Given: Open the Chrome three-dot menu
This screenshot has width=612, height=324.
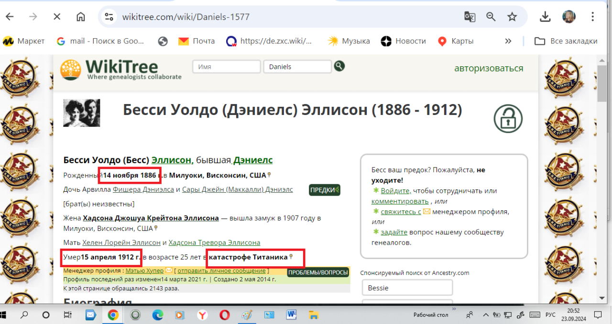Looking at the screenshot, I should pos(593,17).
